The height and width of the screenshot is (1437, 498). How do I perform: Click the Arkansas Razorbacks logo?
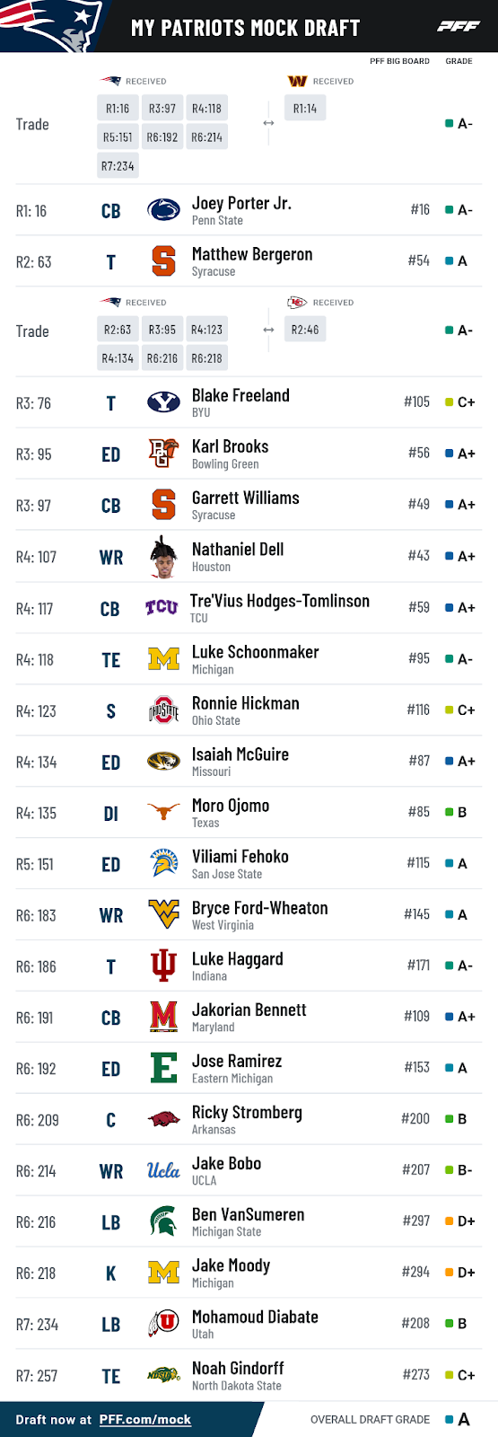pos(163,1119)
